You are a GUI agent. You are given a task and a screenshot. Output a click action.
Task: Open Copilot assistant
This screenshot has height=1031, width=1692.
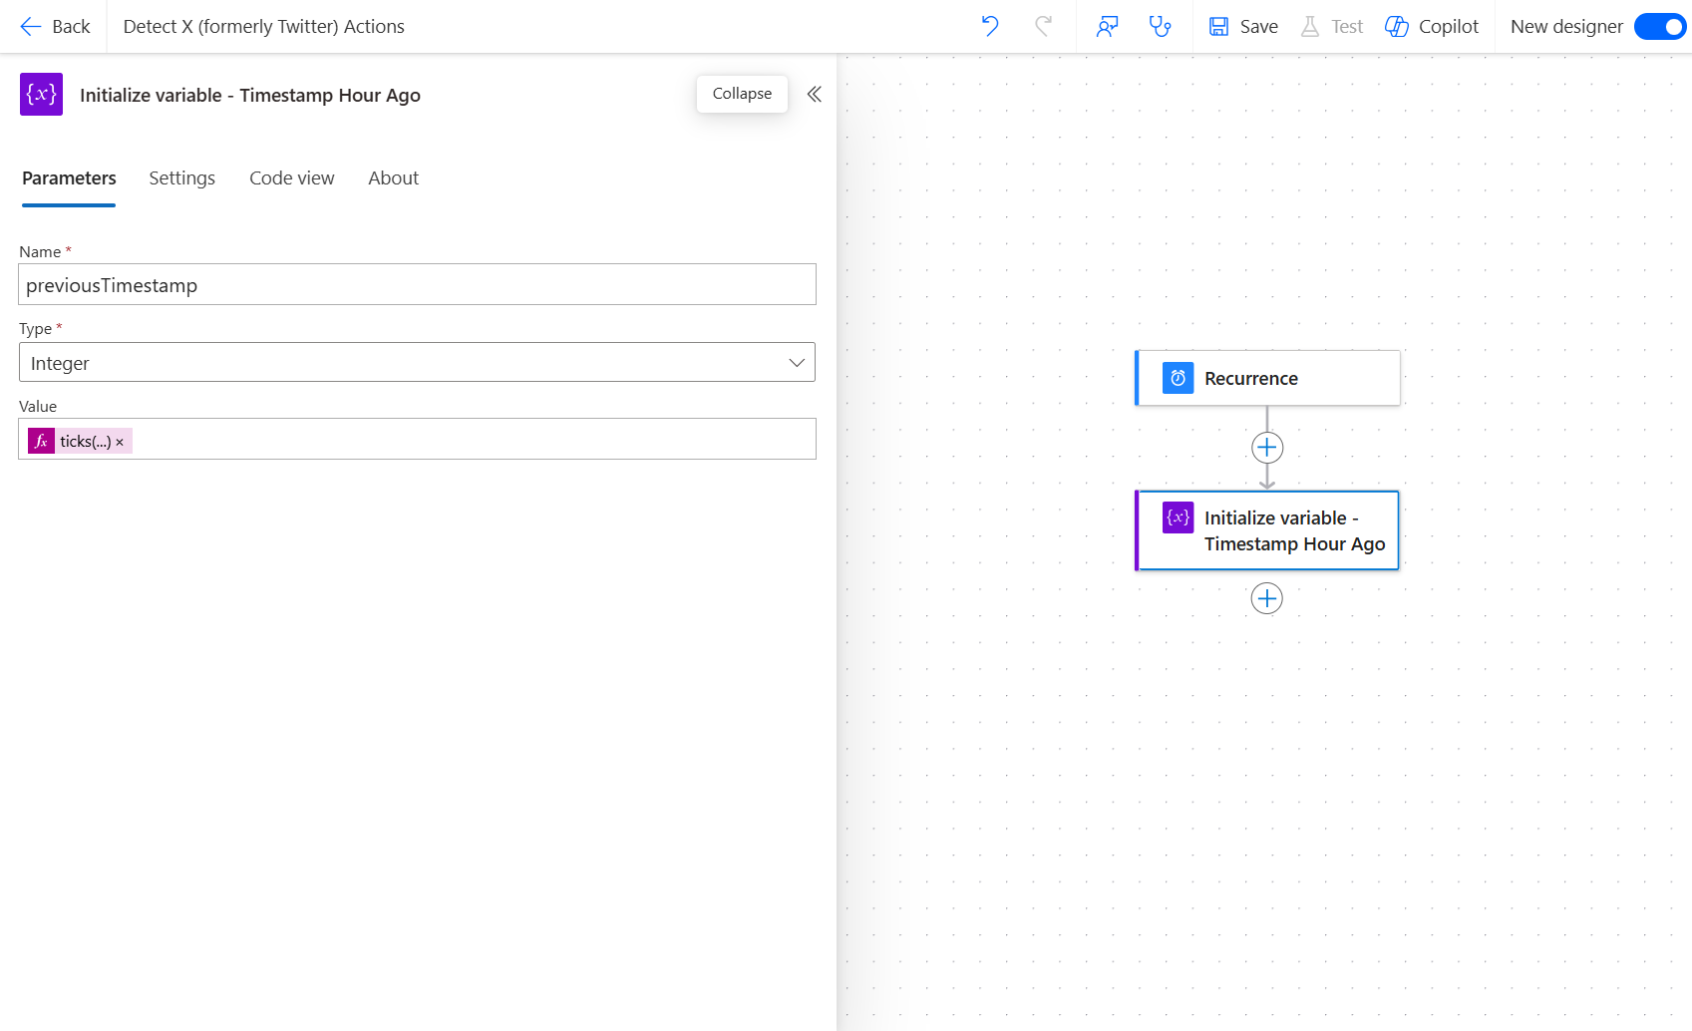(x=1432, y=26)
